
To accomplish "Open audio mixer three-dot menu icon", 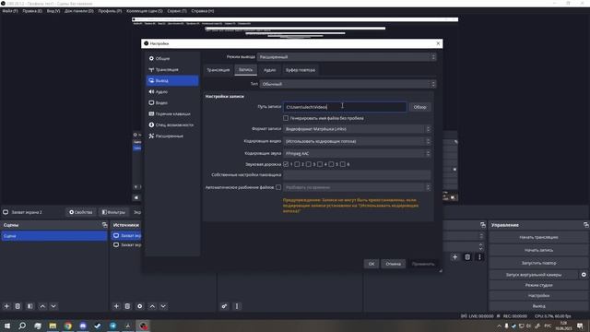I will [237, 306].
